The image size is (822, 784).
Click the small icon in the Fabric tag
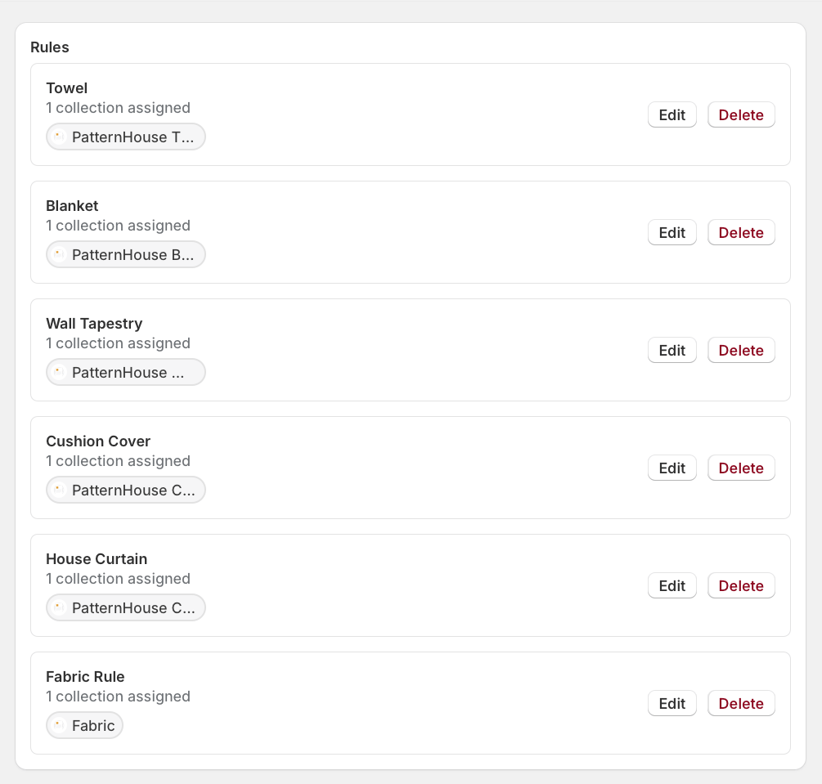pyautogui.click(x=59, y=725)
